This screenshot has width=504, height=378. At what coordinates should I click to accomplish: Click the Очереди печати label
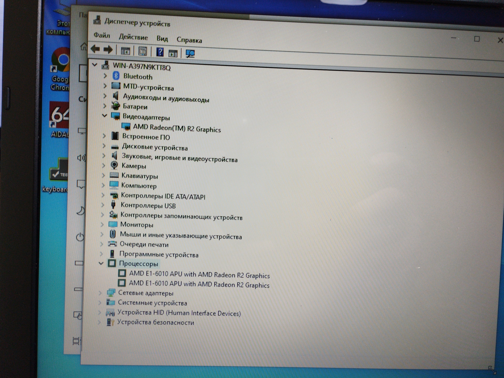pyautogui.click(x=144, y=244)
